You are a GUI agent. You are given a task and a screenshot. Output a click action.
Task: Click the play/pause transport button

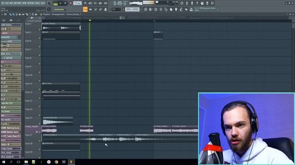60,3
